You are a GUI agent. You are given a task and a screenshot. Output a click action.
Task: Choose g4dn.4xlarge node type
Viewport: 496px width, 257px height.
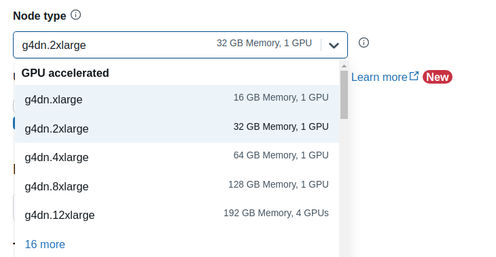[177, 157]
